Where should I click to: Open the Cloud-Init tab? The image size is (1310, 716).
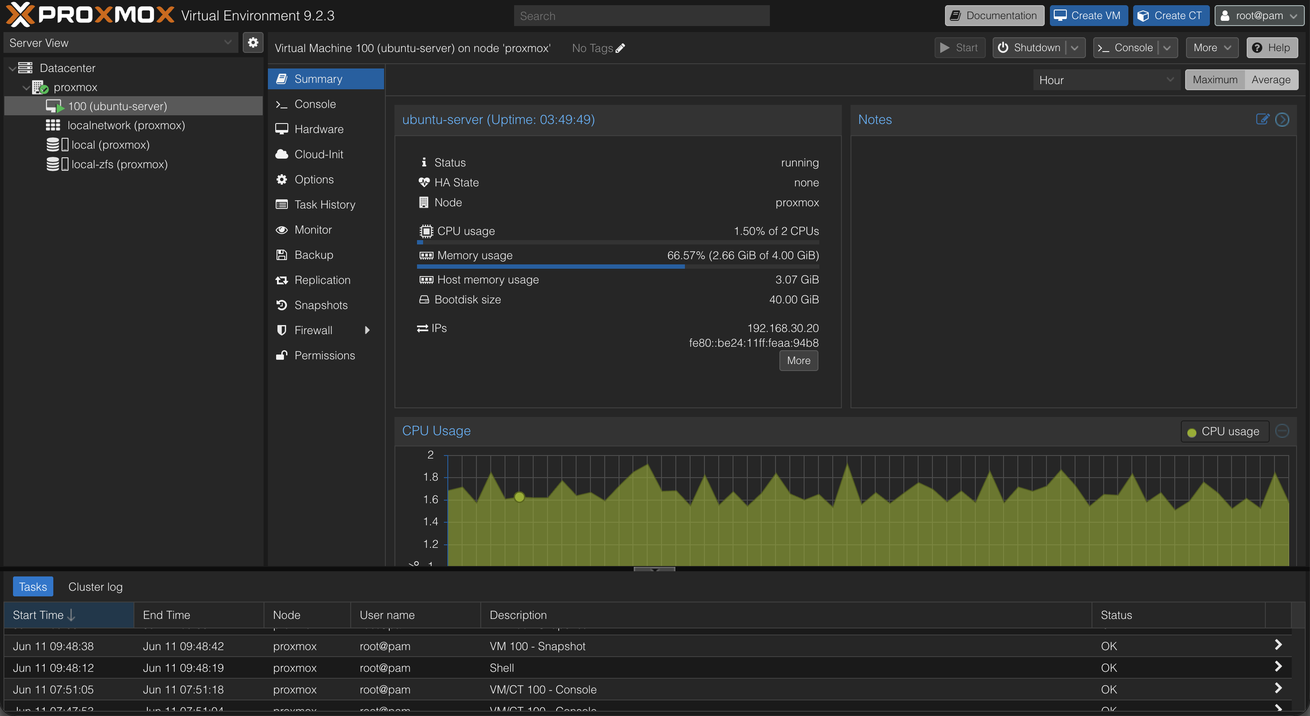tap(326, 154)
